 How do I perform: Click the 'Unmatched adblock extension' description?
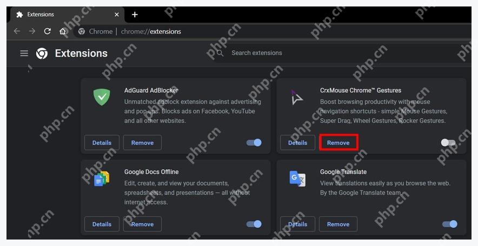tap(192, 111)
